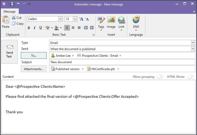Image resolution: width=197 pixels, height=135 pixels.
Task: Click the Redo arrow icon
Action: tap(24, 4)
